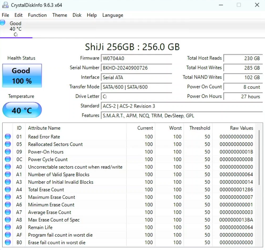Click the Firmware field showing W0704A0

tap(136, 58)
